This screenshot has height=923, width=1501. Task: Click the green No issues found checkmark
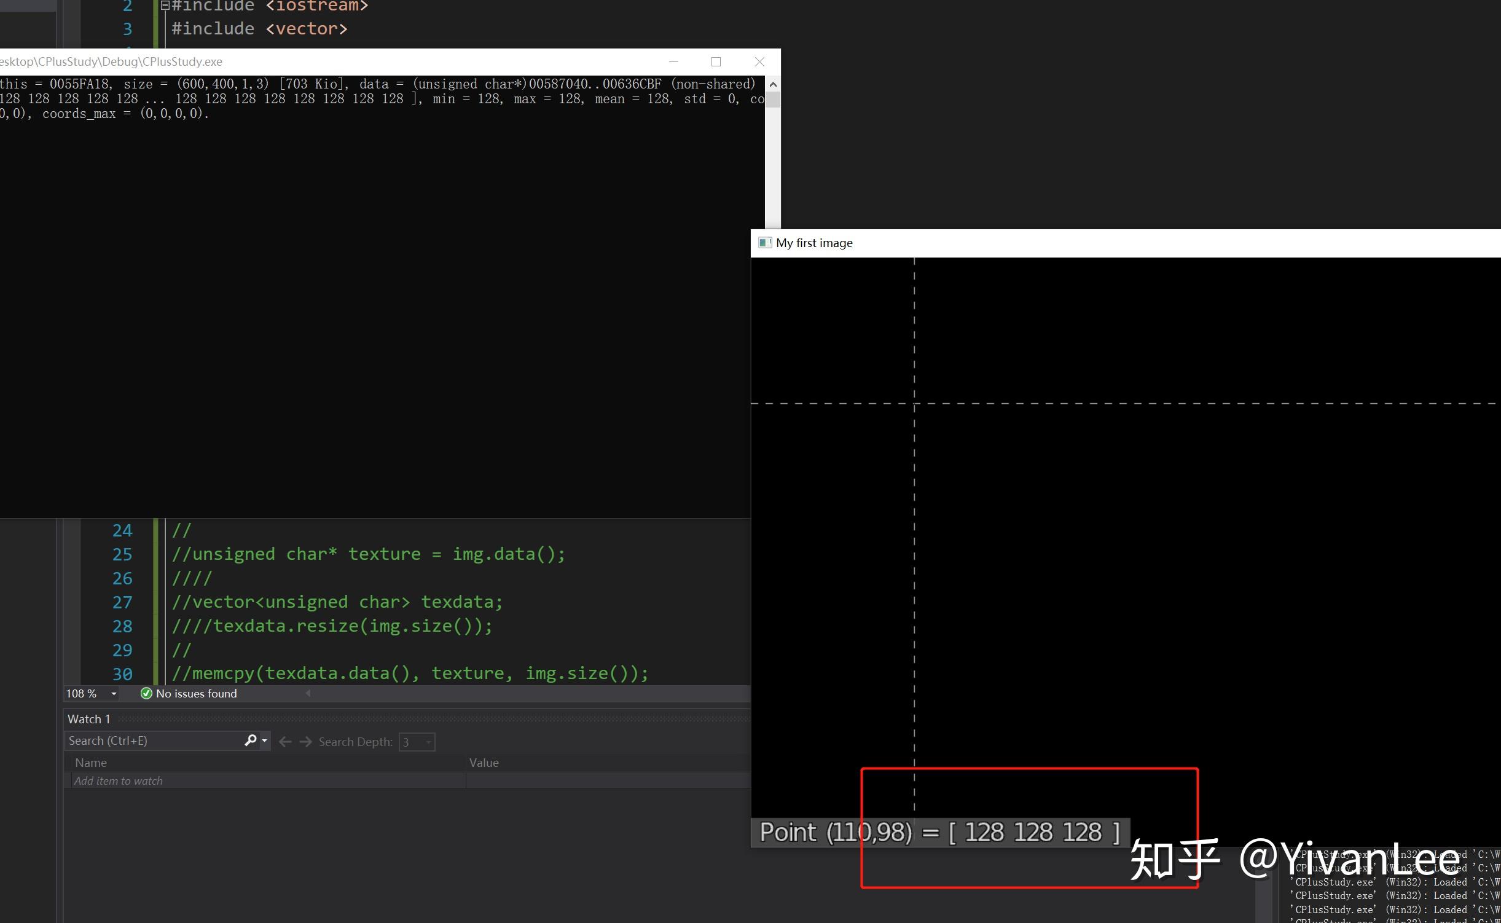(146, 694)
